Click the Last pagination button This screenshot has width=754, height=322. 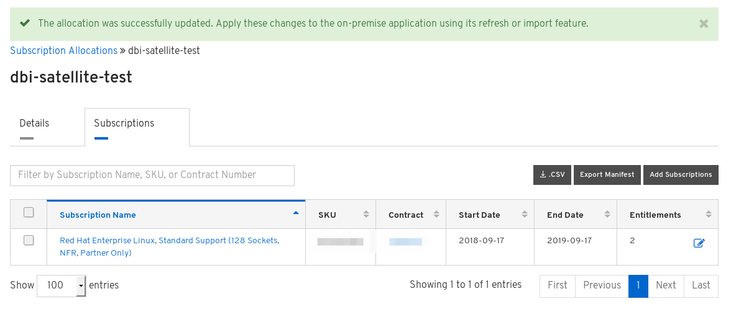701,285
